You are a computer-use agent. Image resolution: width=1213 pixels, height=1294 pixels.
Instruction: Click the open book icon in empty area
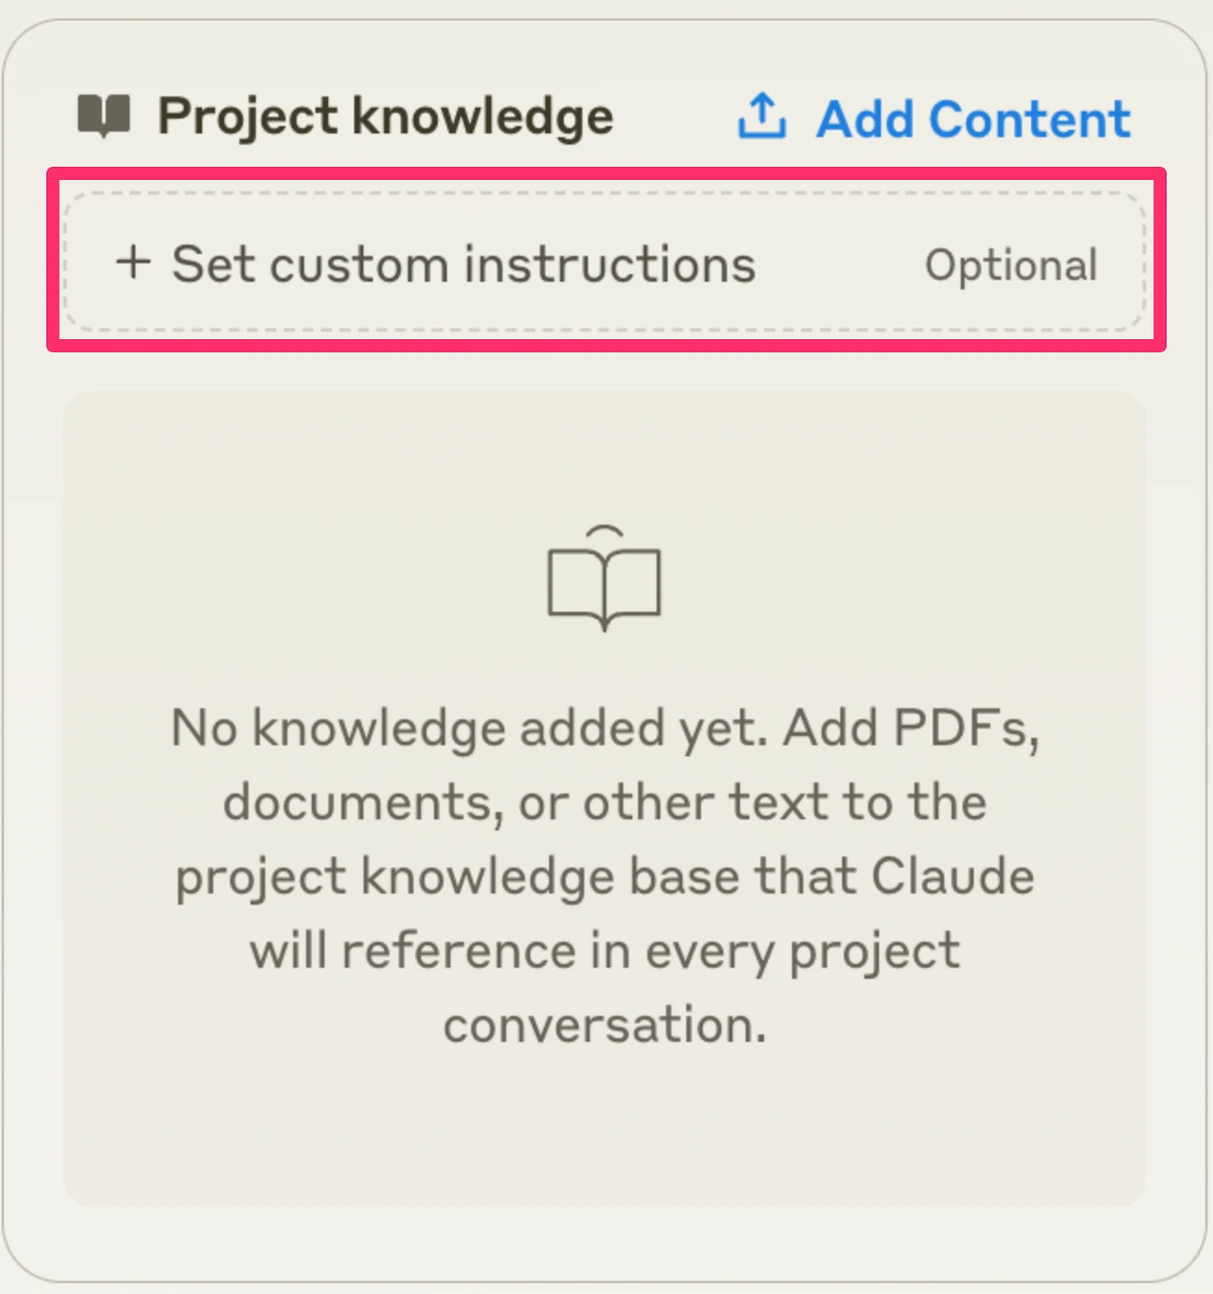605,579
